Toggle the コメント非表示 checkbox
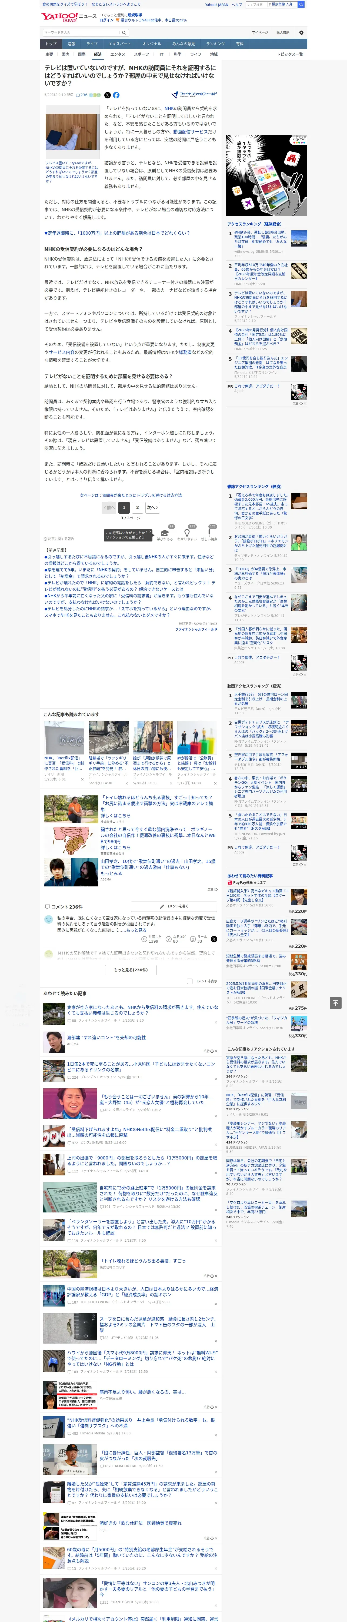Image resolution: width=347 pixels, height=1622 pixels. pos(189,981)
